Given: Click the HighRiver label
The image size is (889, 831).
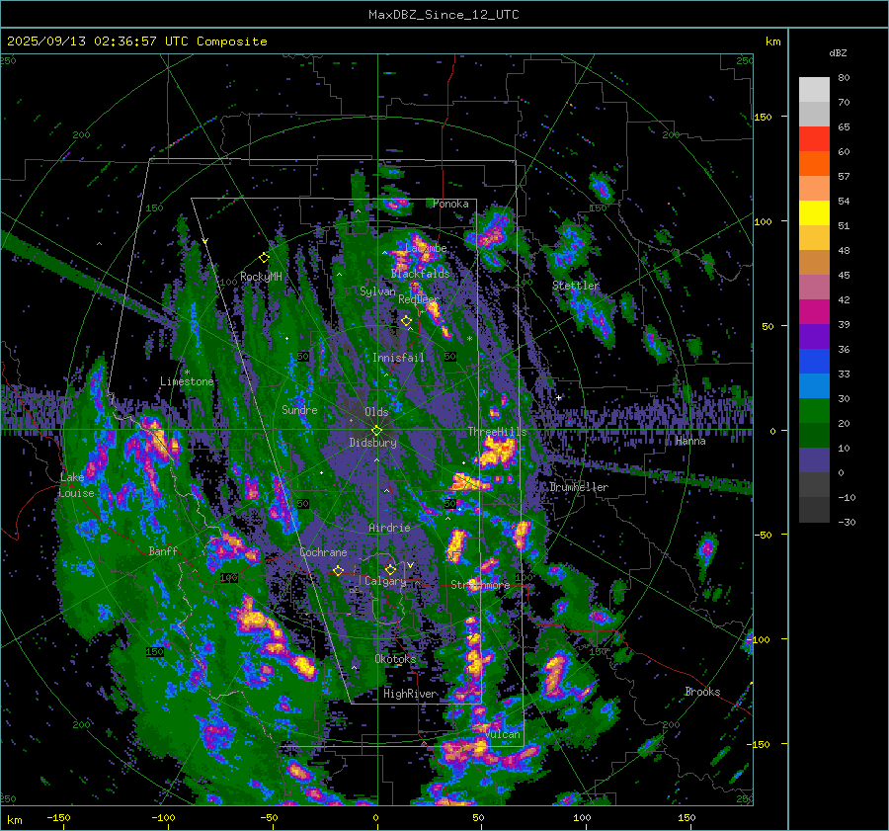Looking at the screenshot, I should coord(410,694).
